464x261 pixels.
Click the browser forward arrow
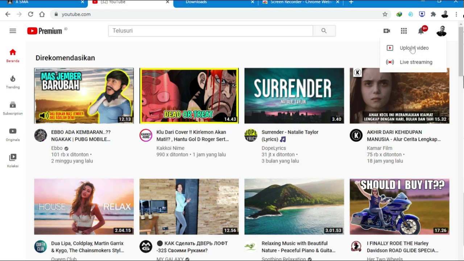click(19, 14)
